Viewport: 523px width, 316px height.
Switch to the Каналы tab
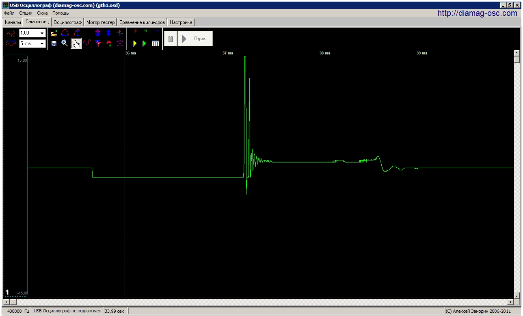coord(13,22)
